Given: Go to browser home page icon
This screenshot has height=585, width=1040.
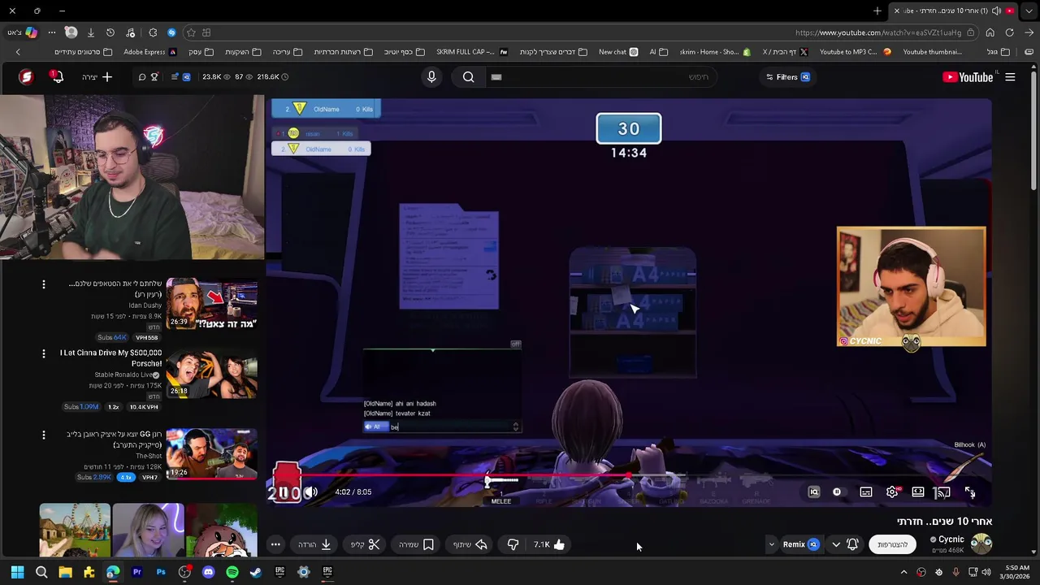Looking at the screenshot, I should pyautogui.click(x=990, y=32).
